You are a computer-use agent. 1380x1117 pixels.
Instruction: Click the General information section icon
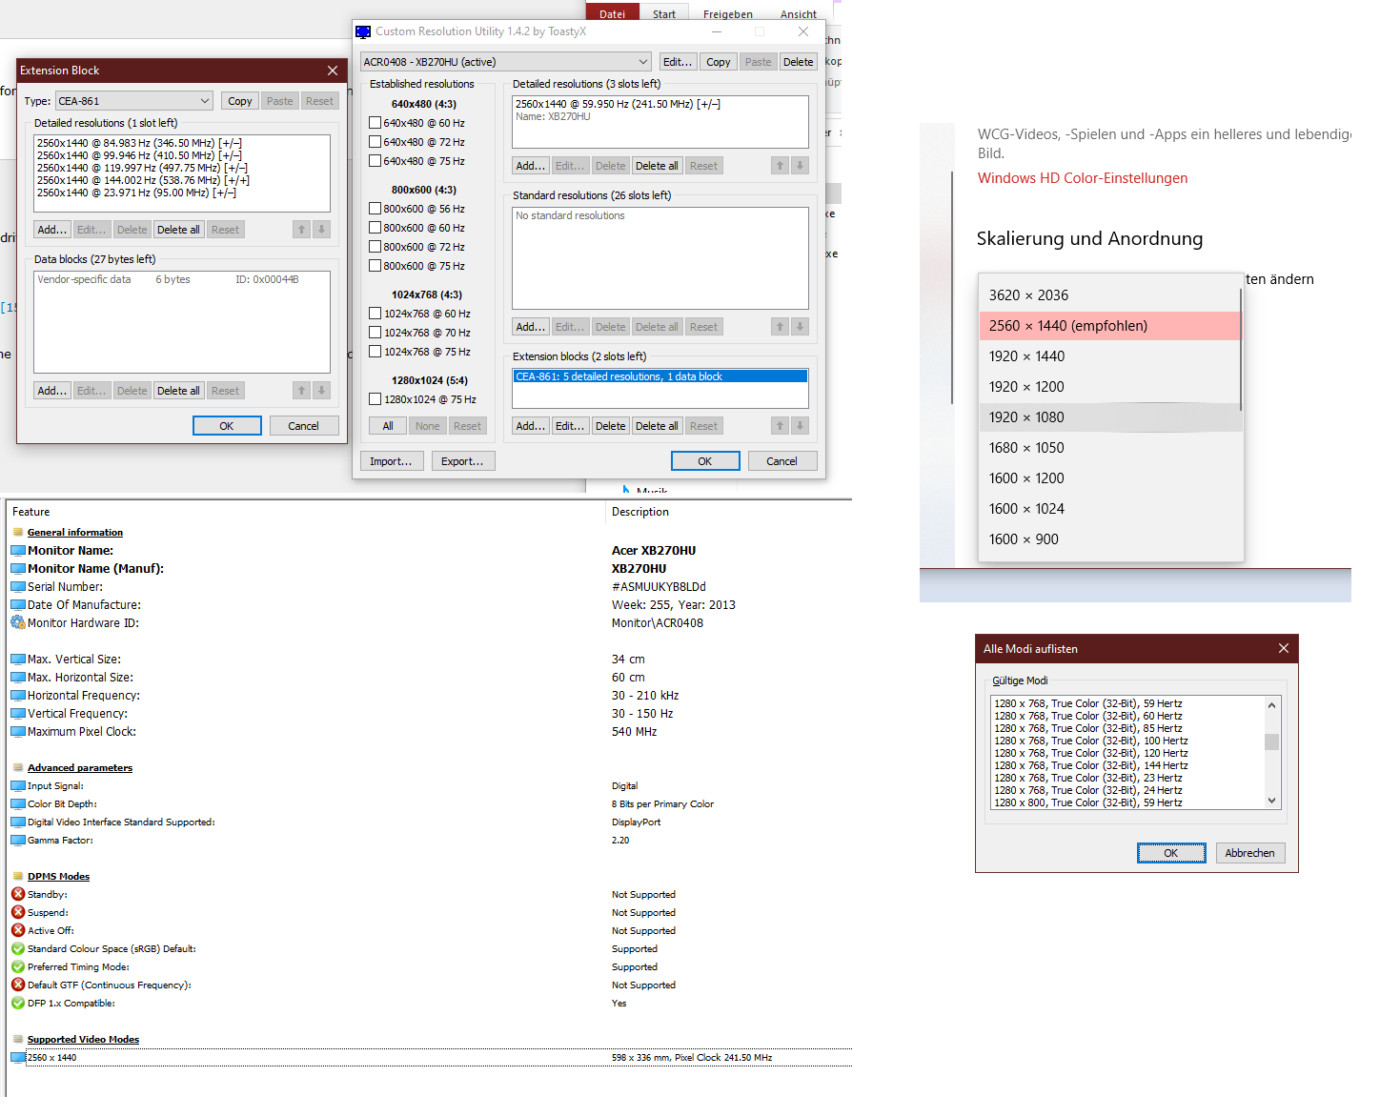tap(18, 533)
